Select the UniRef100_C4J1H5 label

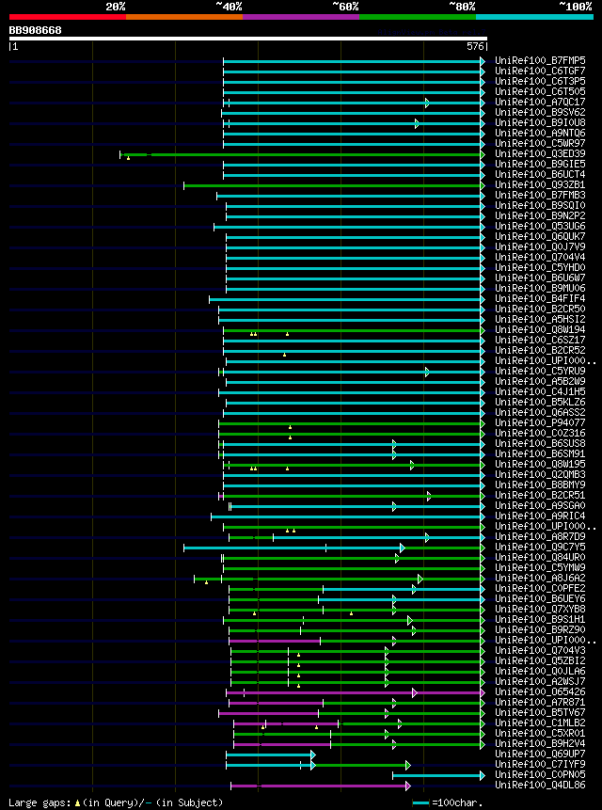(540, 391)
